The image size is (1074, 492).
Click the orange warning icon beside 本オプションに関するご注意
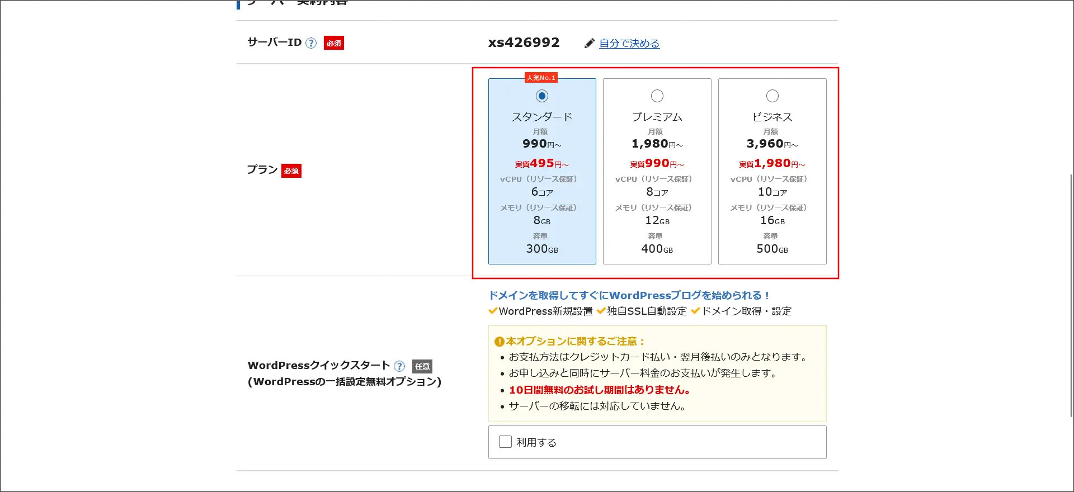click(x=499, y=342)
